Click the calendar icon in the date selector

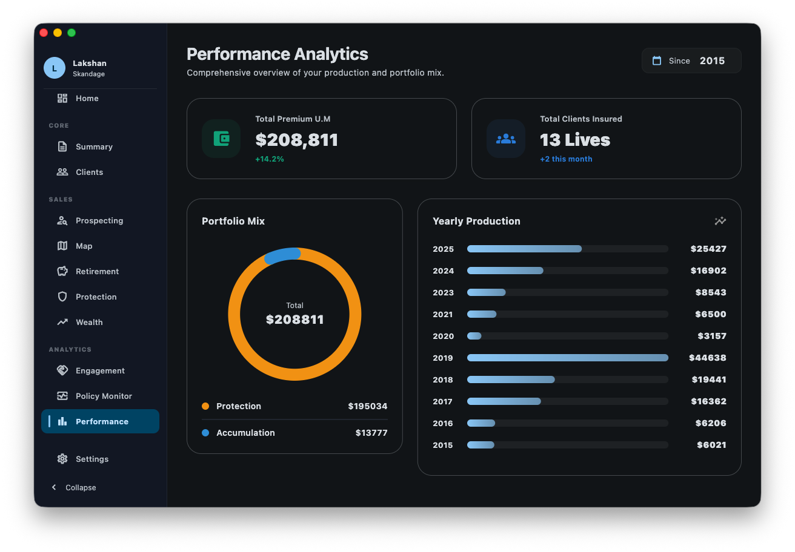pos(657,61)
